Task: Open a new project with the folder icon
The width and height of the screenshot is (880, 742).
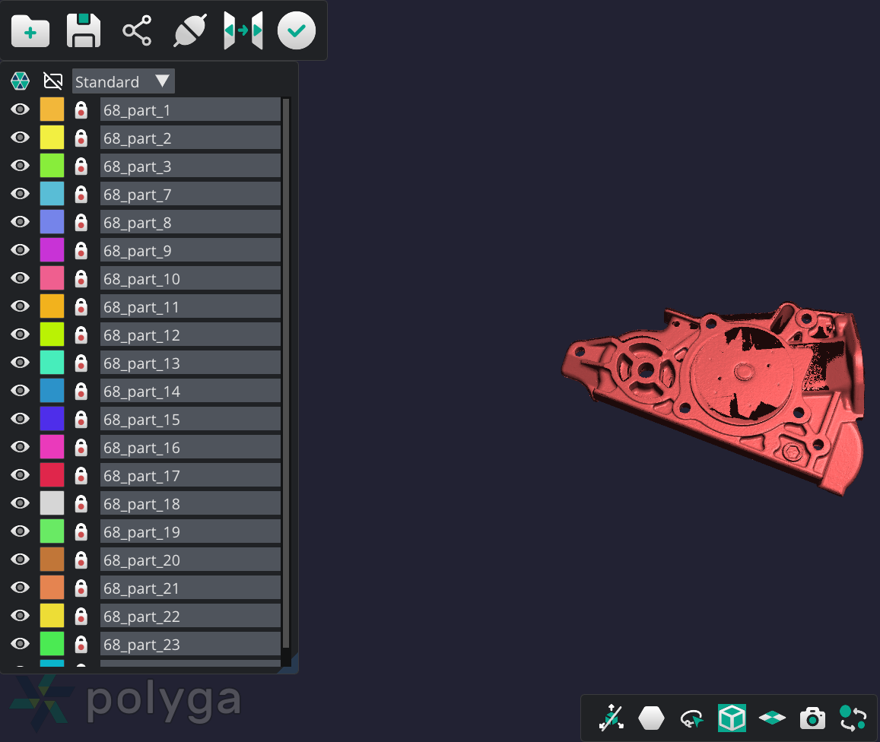Action: coord(30,31)
